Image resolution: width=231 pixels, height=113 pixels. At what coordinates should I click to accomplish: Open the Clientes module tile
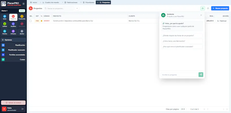(5, 32)
